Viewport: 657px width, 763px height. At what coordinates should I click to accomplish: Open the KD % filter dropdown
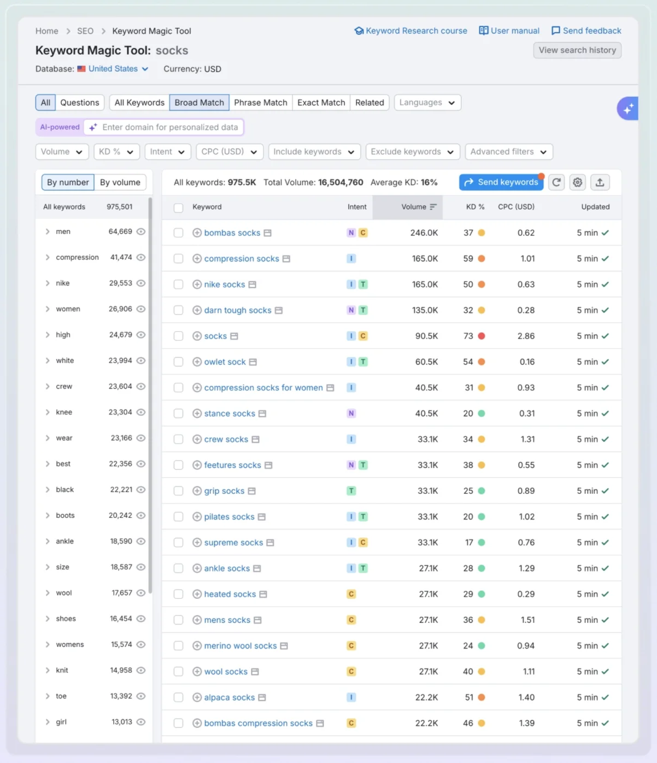tap(116, 152)
